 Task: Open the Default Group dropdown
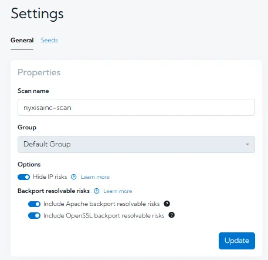click(x=136, y=144)
